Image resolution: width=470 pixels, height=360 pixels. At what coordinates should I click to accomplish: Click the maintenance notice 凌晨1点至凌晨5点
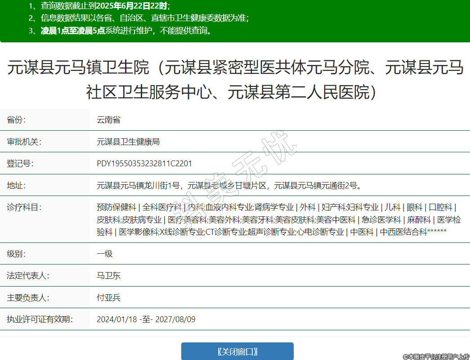[73, 31]
